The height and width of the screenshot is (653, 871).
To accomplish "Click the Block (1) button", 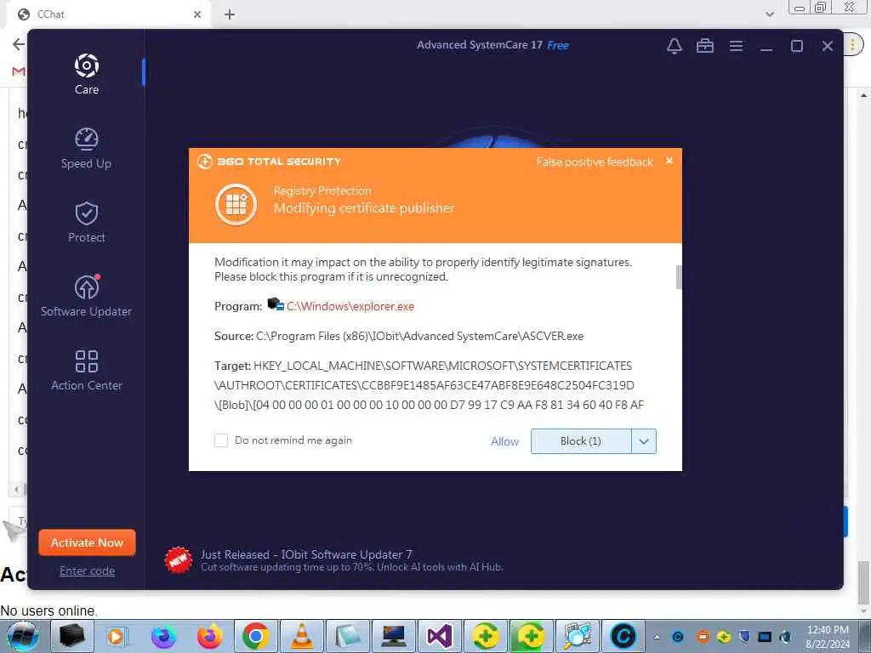I will (x=580, y=441).
